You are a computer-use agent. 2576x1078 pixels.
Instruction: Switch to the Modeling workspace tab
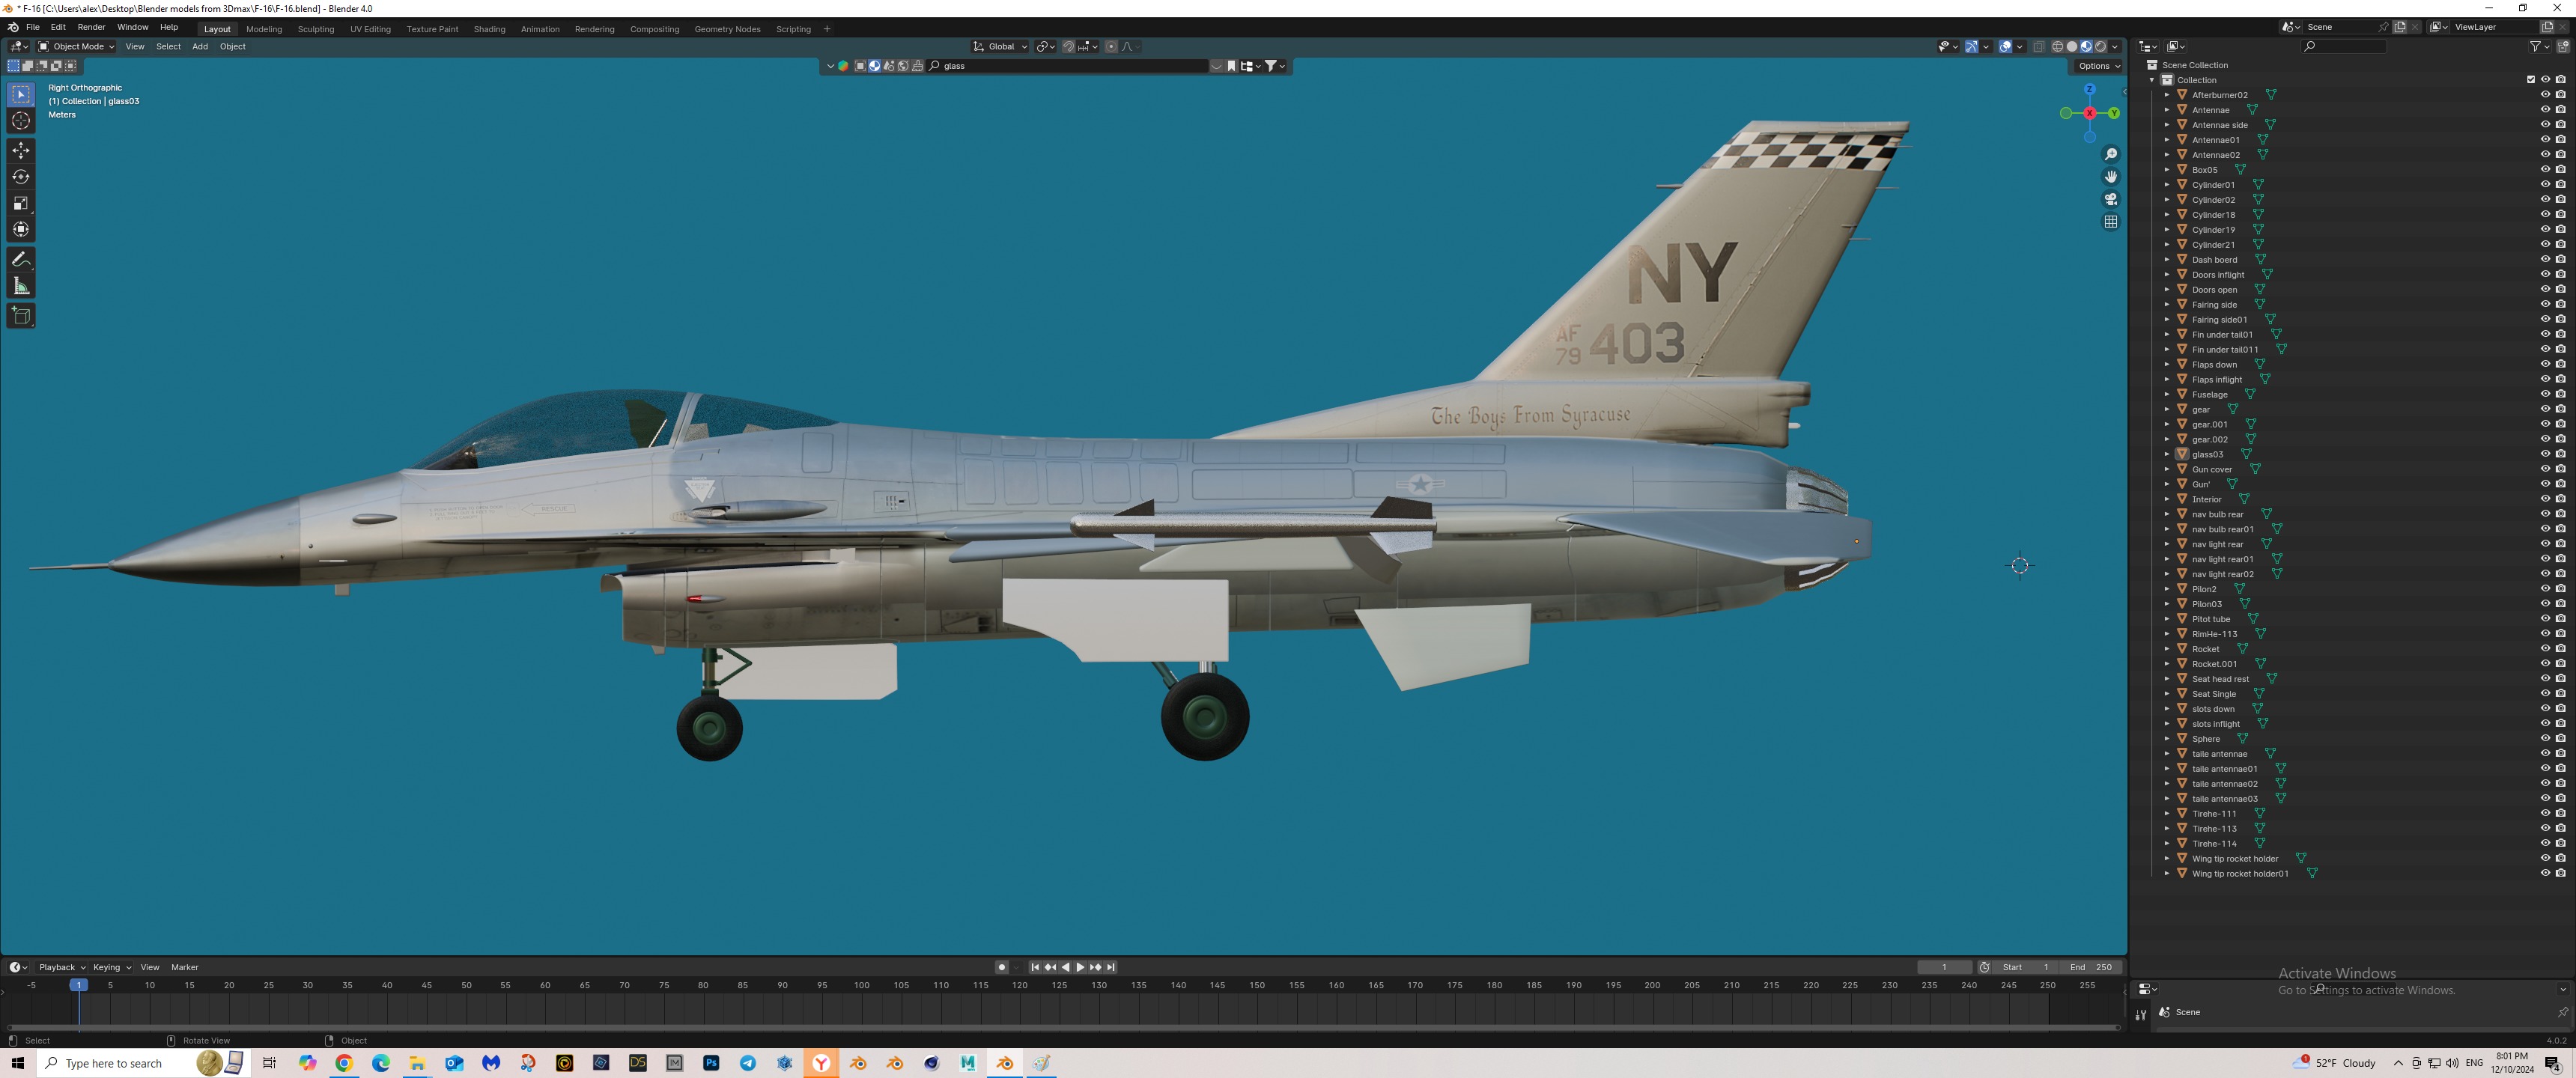pyautogui.click(x=264, y=29)
